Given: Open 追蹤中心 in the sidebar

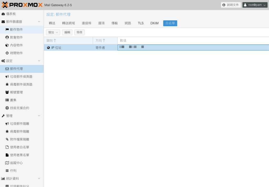Looking at the screenshot, I should pyautogui.click(x=22, y=163).
